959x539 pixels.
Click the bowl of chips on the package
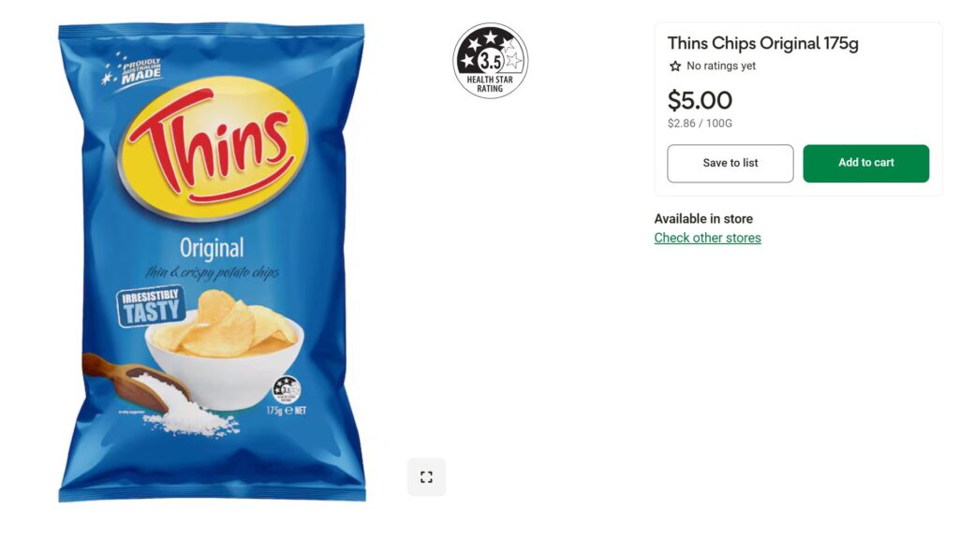[225, 350]
